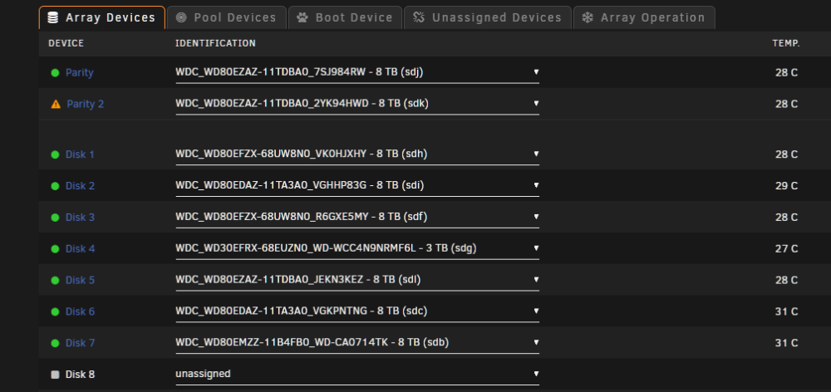The height and width of the screenshot is (392, 831).
Task: Click the 28 C temperature for Disk 5
Action: [x=786, y=280]
